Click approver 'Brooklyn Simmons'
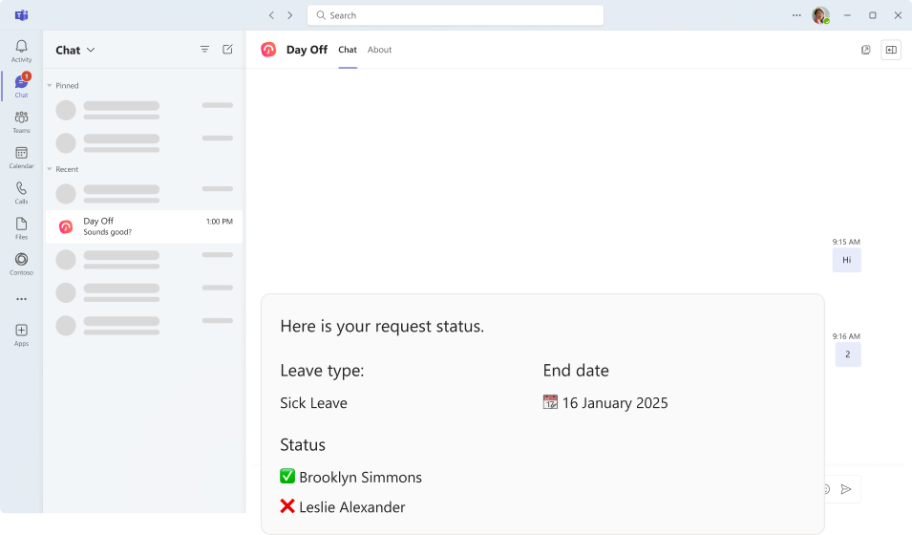This screenshot has height=535, width=912. click(x=361, y=478)
